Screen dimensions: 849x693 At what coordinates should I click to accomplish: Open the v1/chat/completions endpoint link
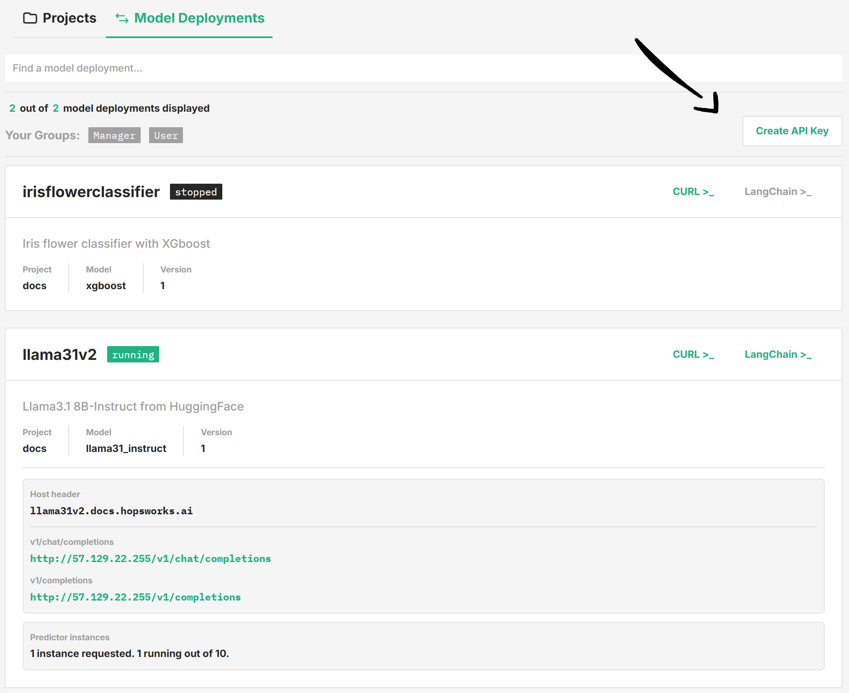pos(150,558)
